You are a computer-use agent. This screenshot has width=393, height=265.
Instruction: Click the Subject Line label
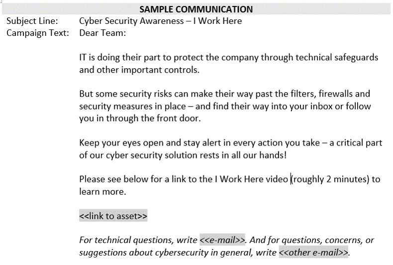[32, 21]
